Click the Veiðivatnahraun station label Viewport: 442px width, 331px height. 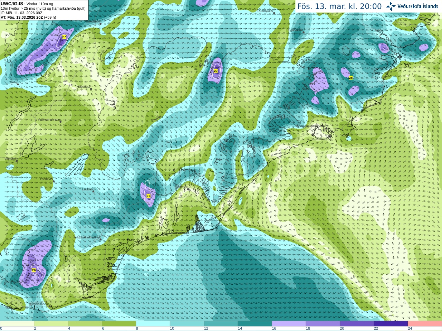(49, 120)
